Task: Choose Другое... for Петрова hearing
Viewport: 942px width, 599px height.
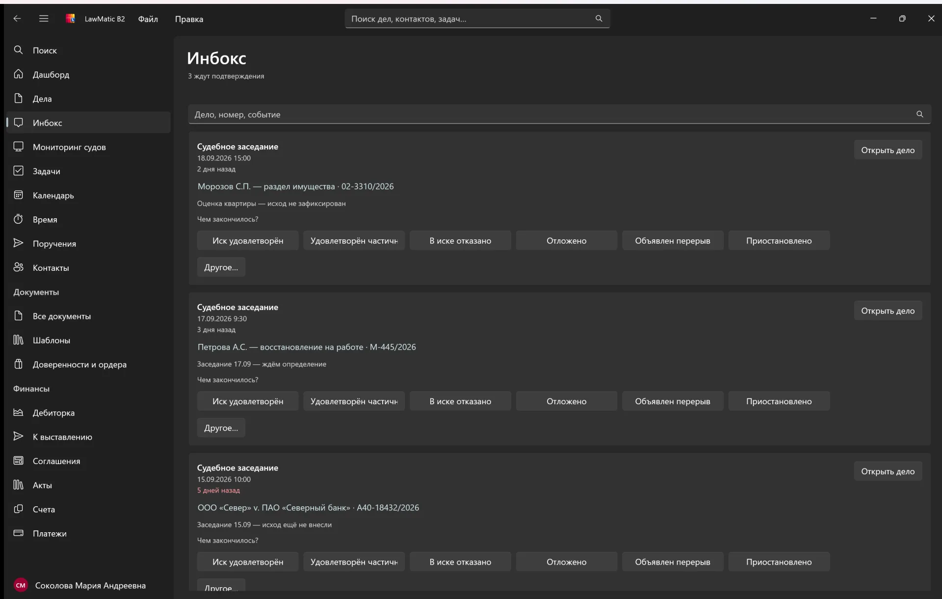Action: click(221, 427)
